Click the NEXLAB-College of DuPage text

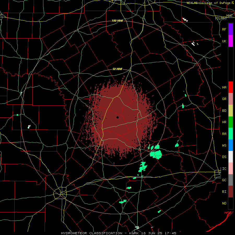click(x=208, y=3)
